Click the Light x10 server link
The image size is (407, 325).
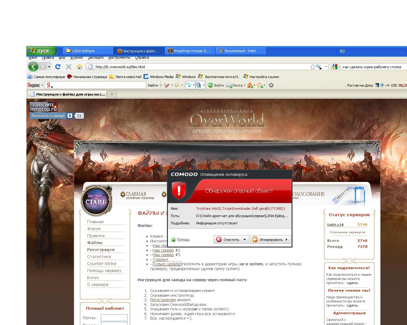335,224
